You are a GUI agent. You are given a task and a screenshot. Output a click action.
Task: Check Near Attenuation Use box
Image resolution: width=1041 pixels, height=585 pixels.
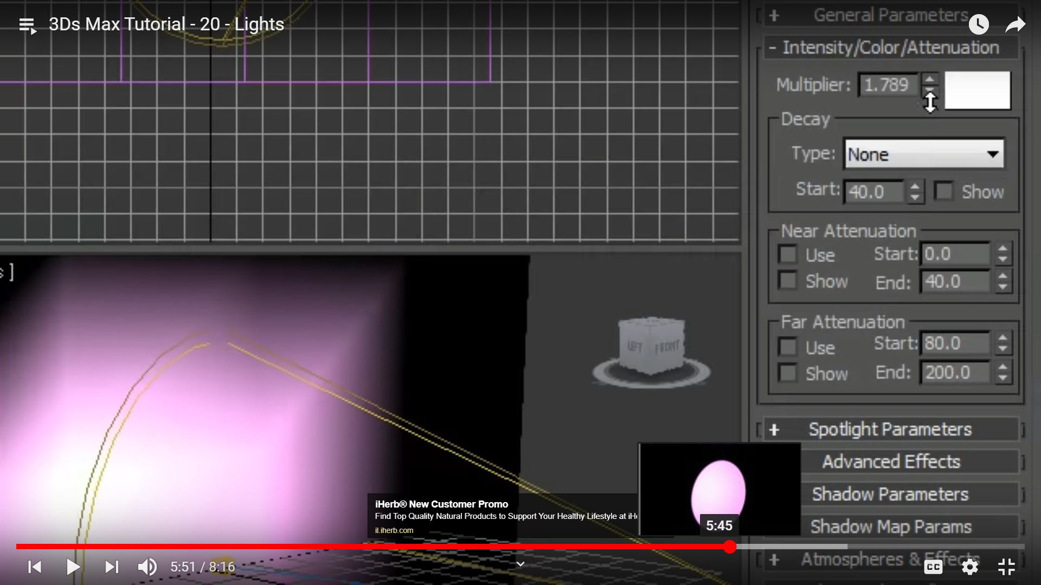(788, 254)
